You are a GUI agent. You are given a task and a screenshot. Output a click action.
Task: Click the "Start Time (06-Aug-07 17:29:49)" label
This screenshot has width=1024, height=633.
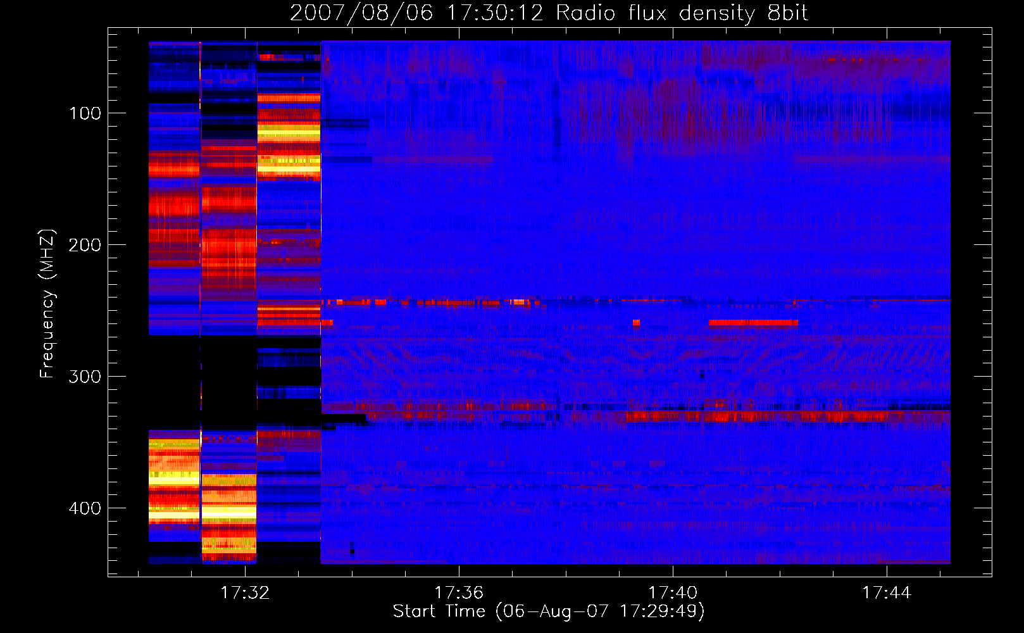click(x=549, y=611)
